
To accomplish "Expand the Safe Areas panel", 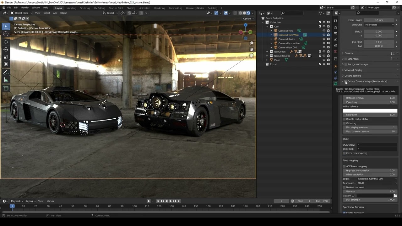I will coord(343,59).
